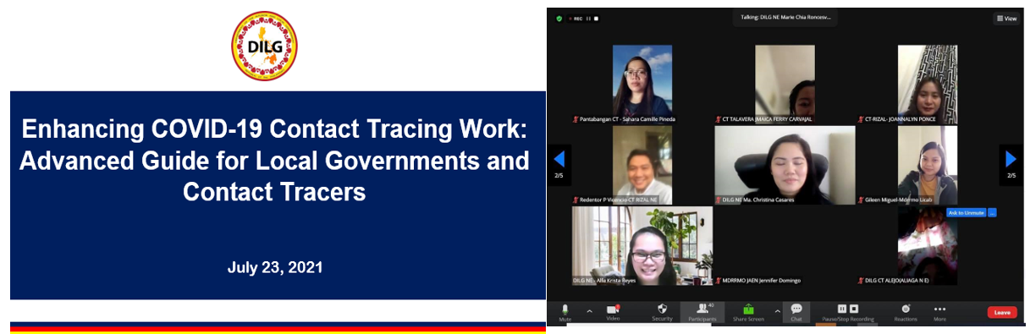
Task: Open the Chat panel
Action: click(796, 312)
